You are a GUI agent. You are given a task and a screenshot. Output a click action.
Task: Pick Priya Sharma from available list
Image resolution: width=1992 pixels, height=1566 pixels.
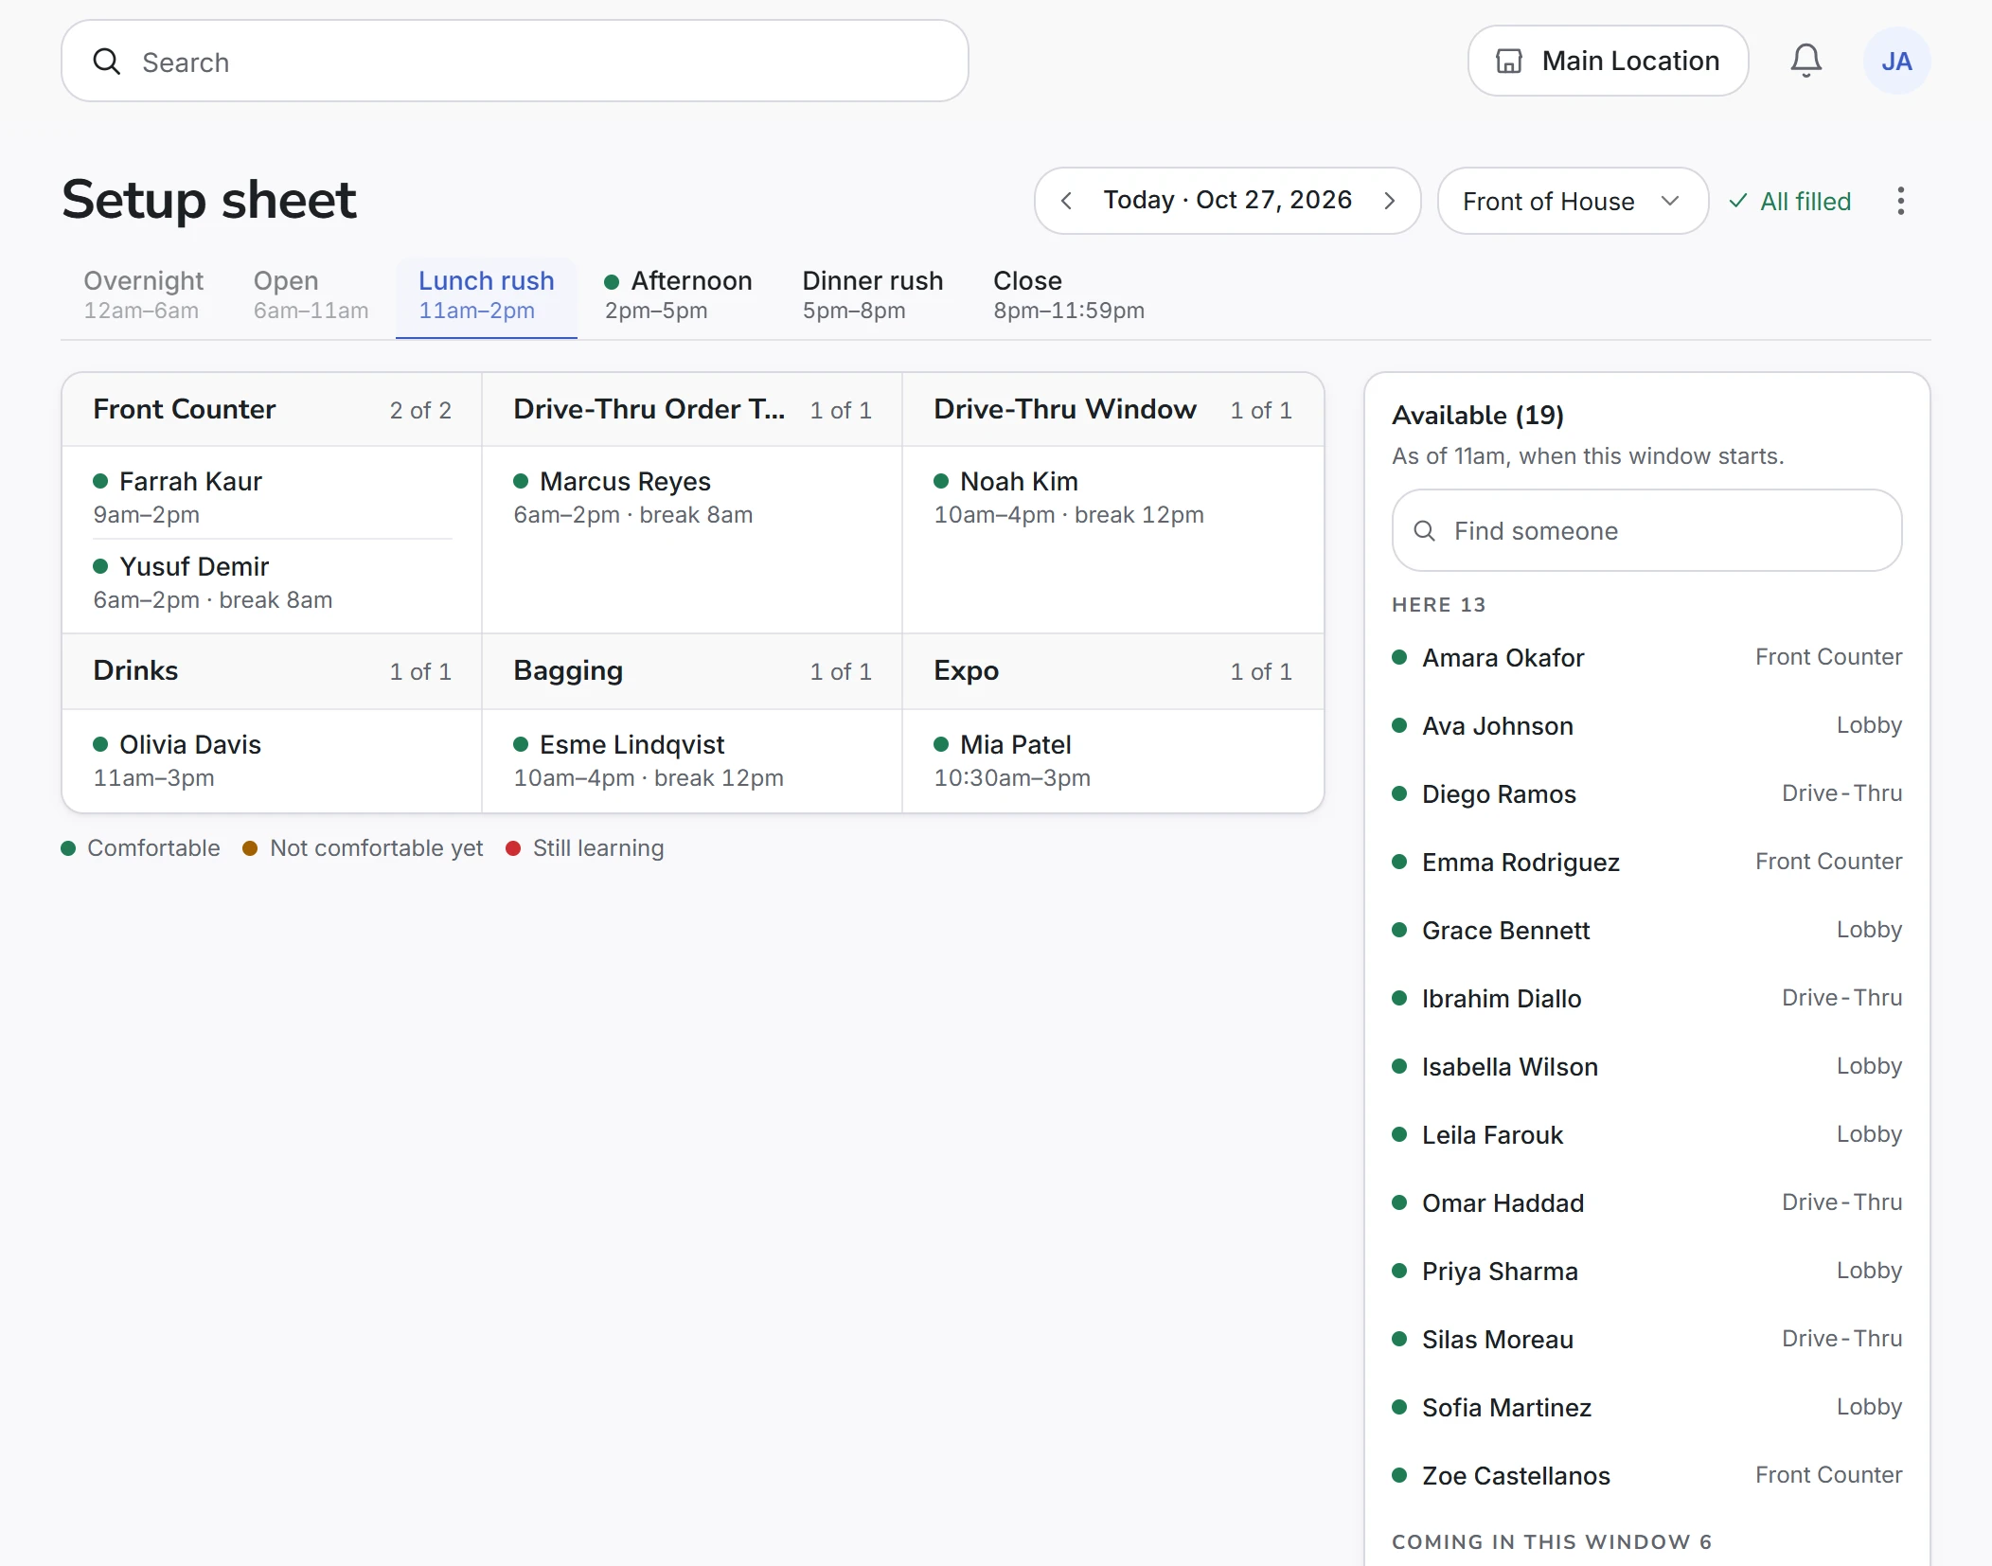click(1646, 1272)
